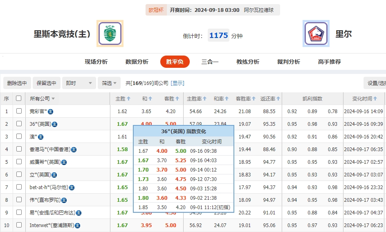The width and height of the screenshot is (386, 232).
Task: Check the box for row 3 澳*
Action: [x=19, y=136]
